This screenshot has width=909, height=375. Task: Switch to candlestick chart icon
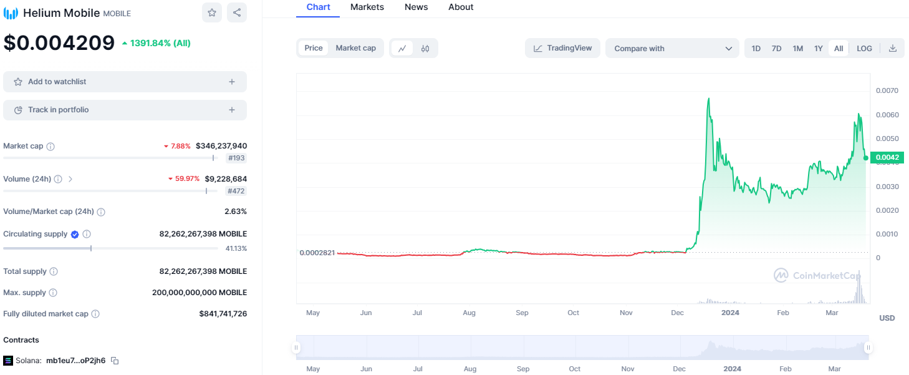click(425, 48)
